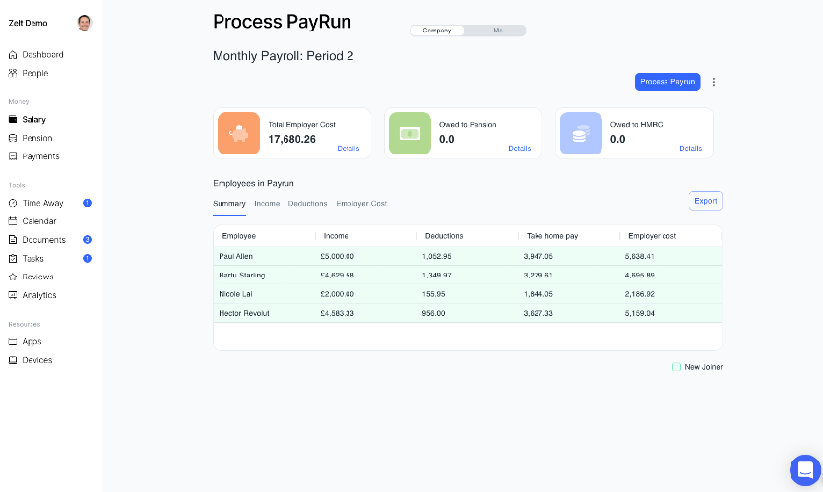Select the Pension icon in sidebar
The height and width of the screenshot is (492, 823).
13,138
